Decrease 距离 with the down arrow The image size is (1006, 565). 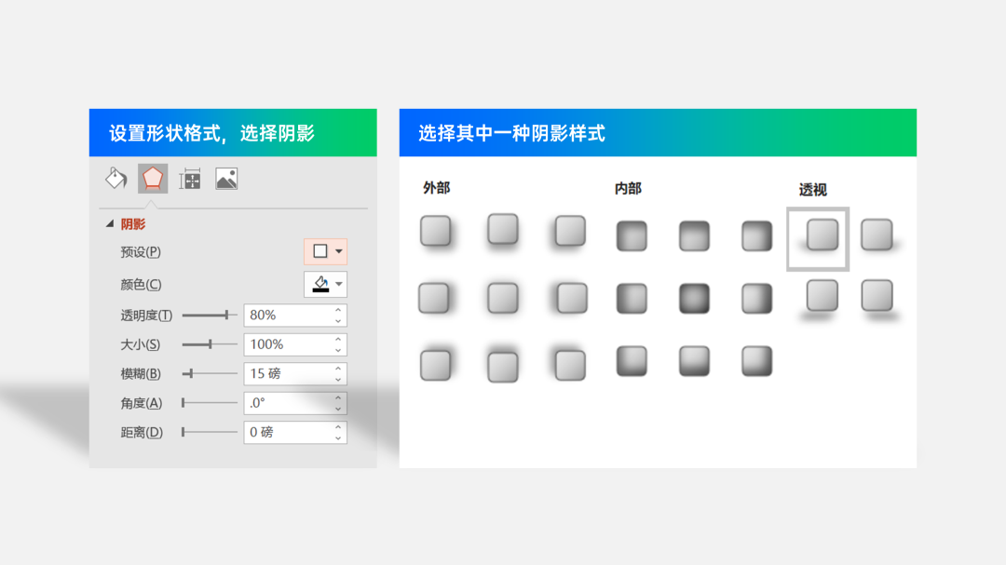point(338,438)
